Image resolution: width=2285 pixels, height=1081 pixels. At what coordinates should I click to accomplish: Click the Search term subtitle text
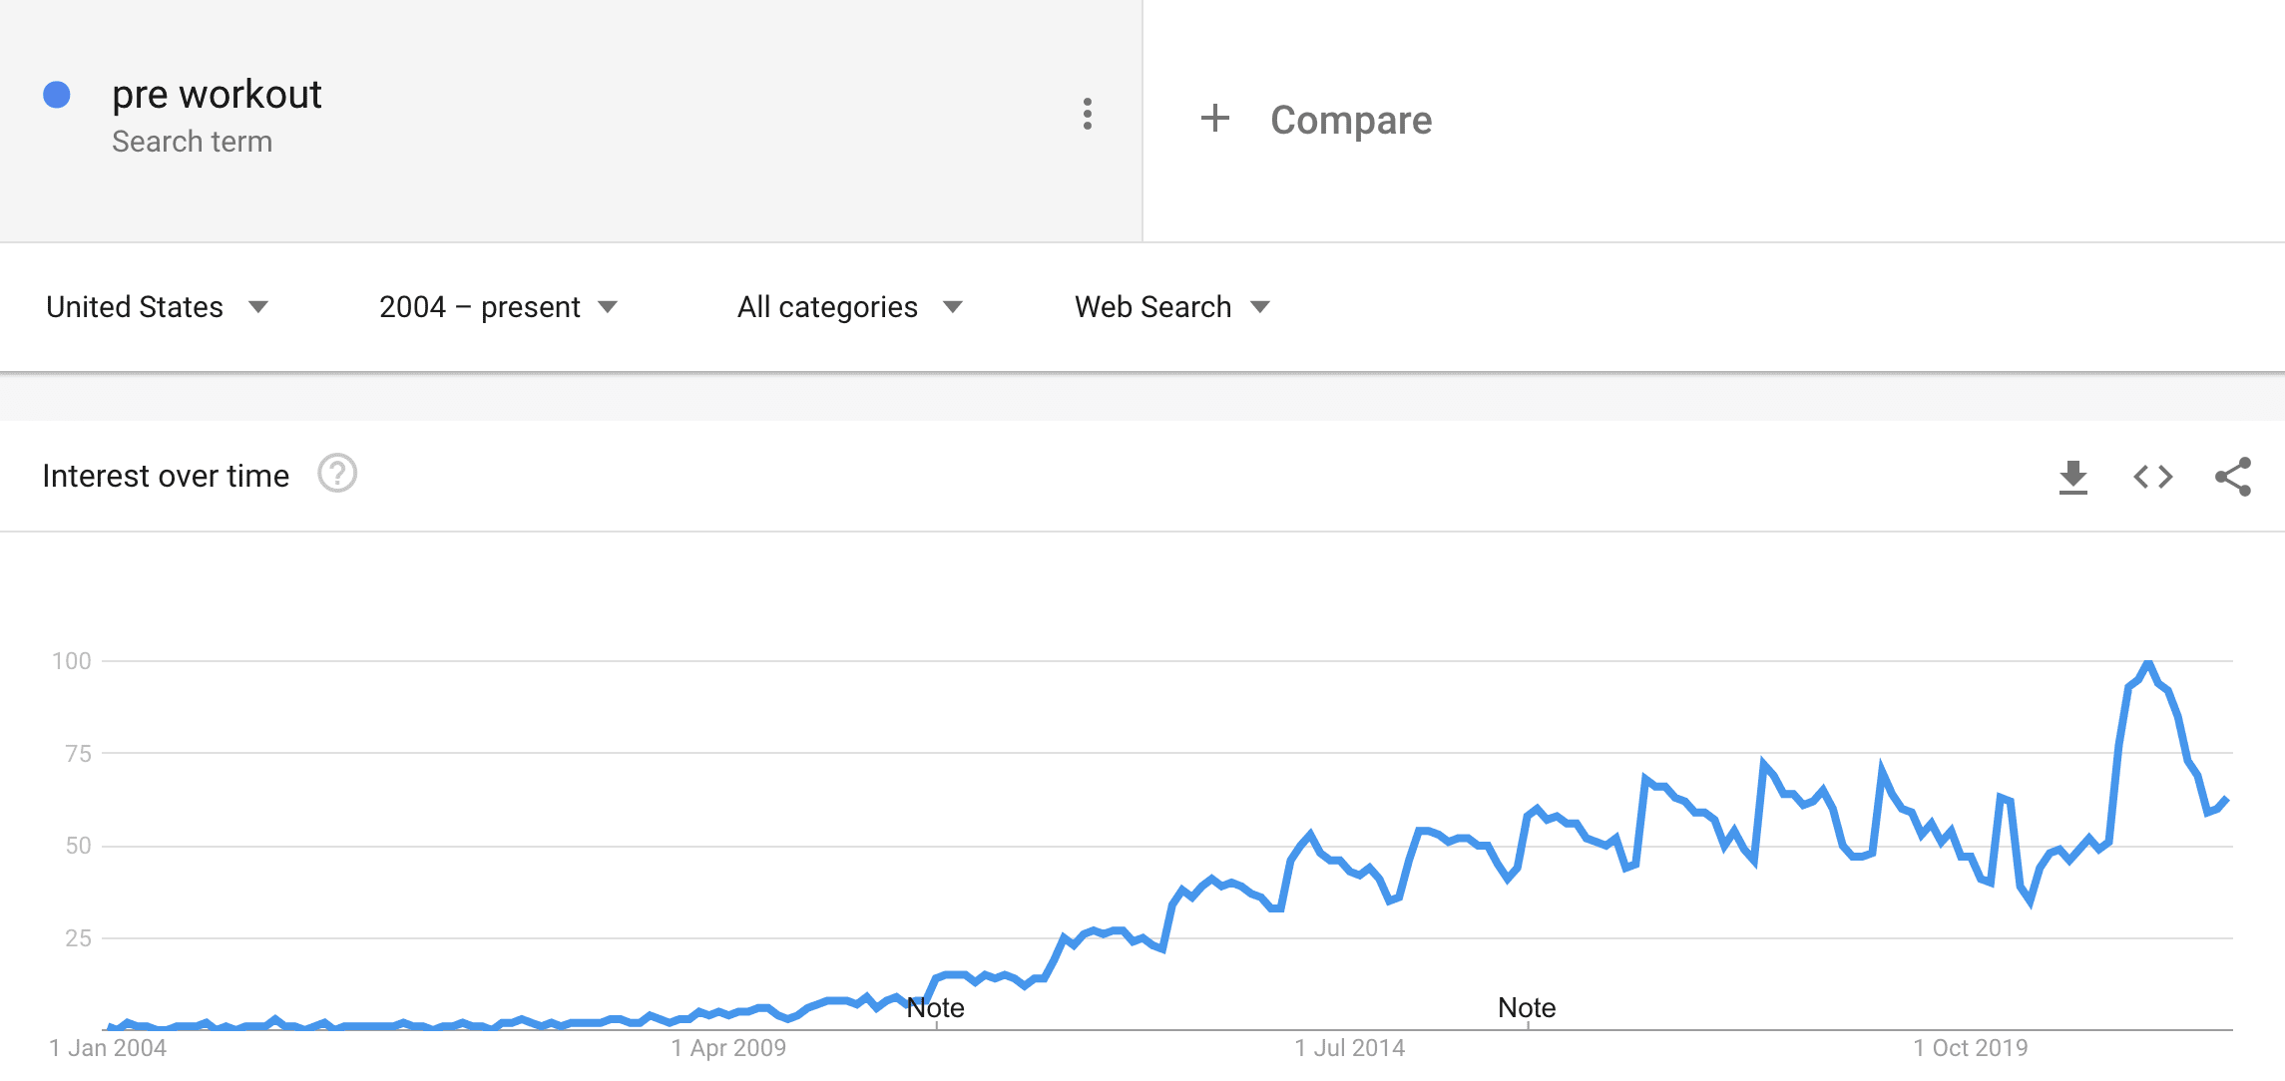pos(192,142)
